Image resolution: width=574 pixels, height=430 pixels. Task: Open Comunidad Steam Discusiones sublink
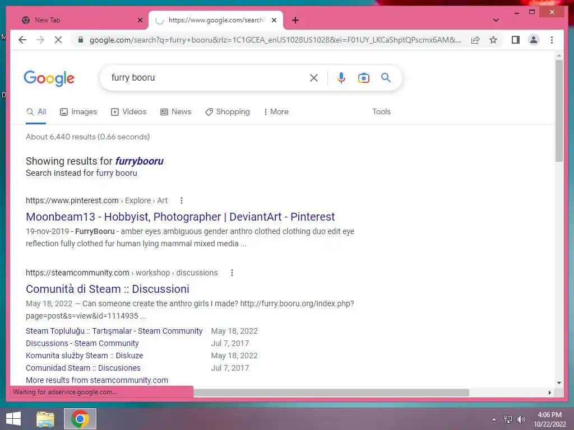click(x=83, y=368)
